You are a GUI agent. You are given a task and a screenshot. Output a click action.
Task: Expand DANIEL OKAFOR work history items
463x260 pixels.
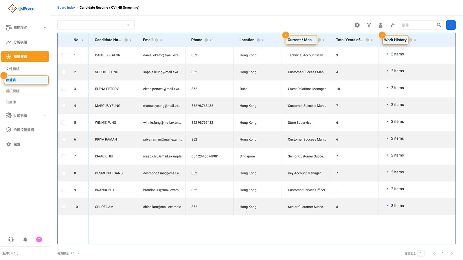pos(387,54)
